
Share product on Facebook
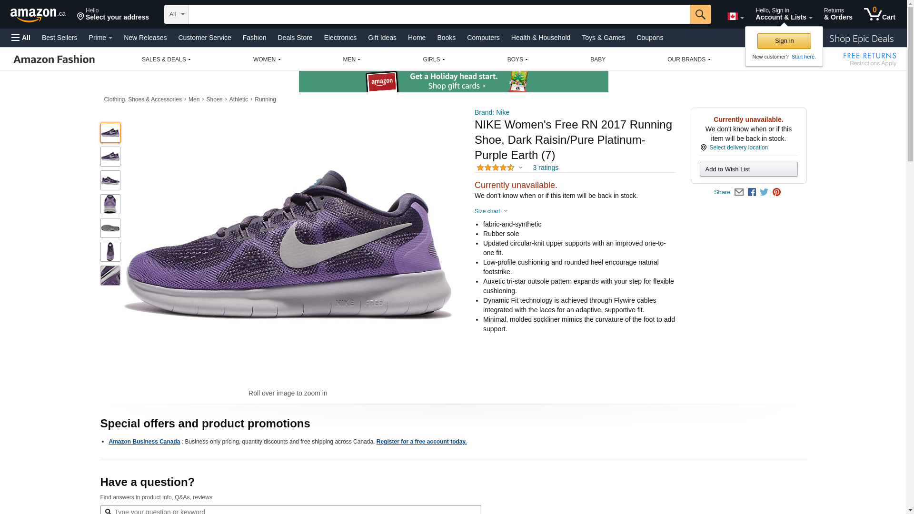[x=752, y=192]
